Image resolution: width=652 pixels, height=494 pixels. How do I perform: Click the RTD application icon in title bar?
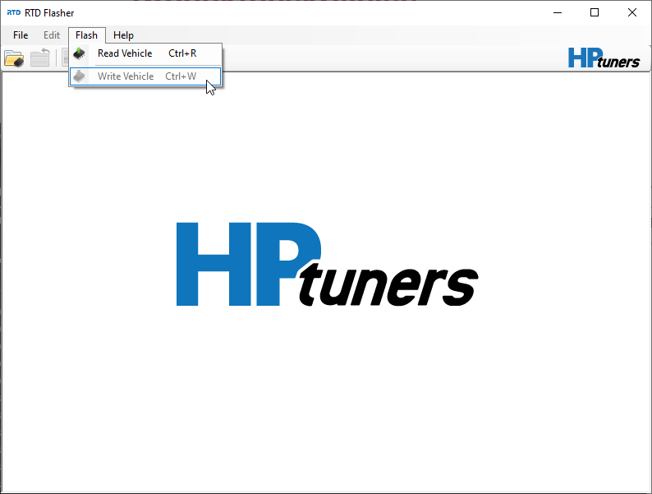point(14,13)
